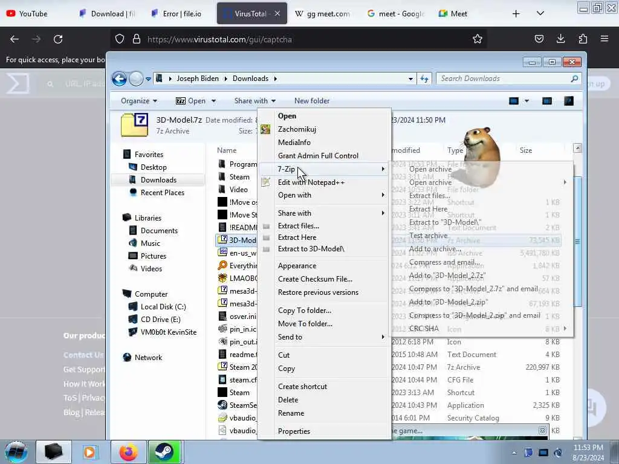Screen dimensions: 619x464
Task: Open the Firefox extensions puzzle icon
Action: (x=583, y=39)
